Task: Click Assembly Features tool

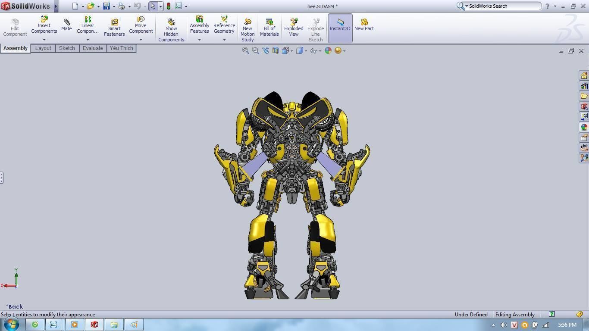Action: point(199,25)
